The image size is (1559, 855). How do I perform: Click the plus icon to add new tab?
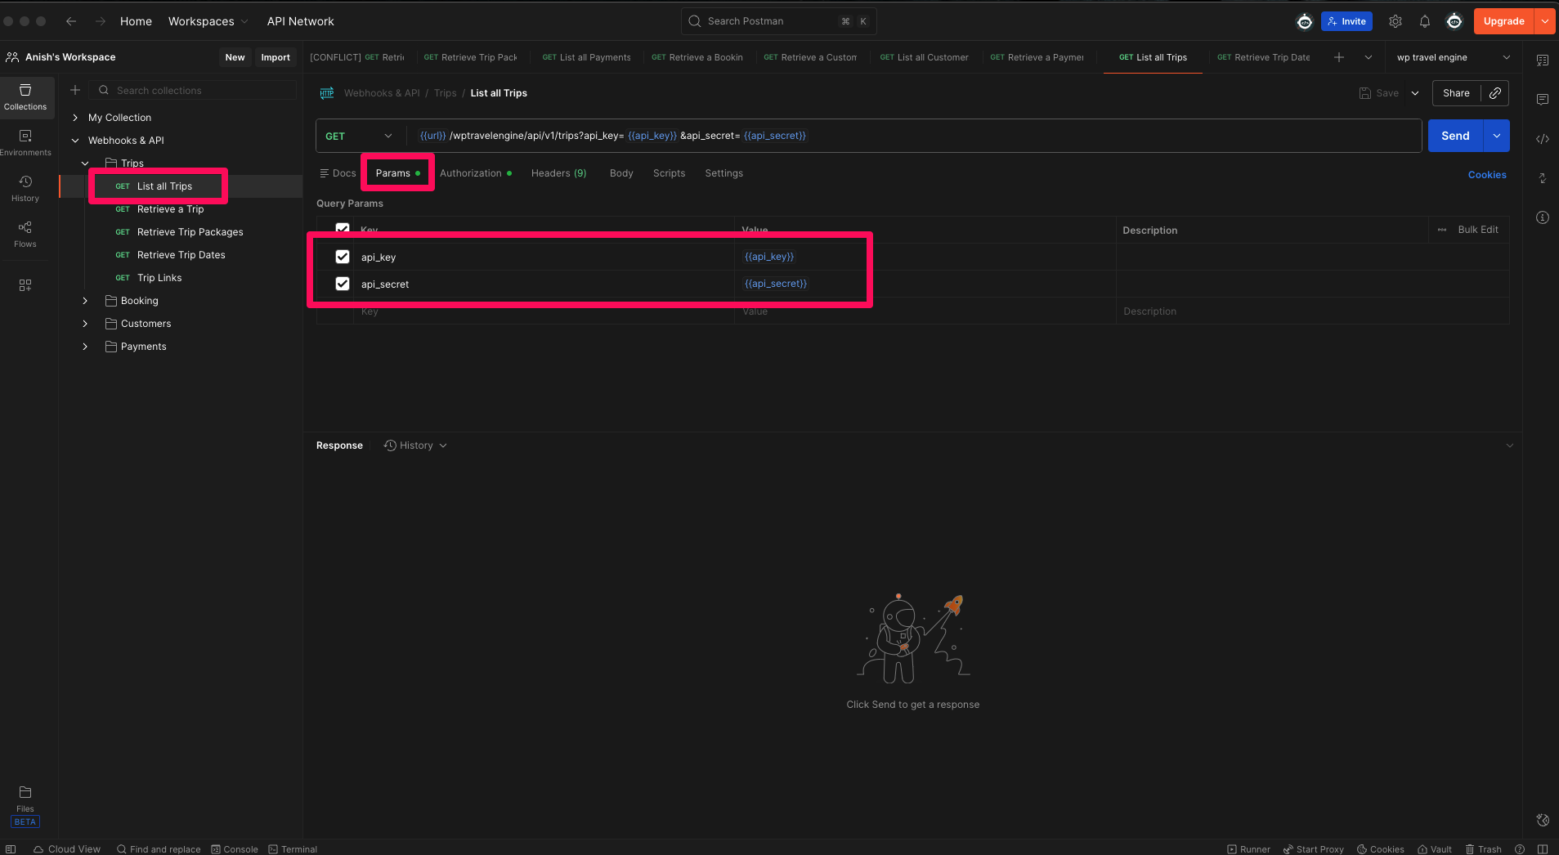[x=1338, y=57]
